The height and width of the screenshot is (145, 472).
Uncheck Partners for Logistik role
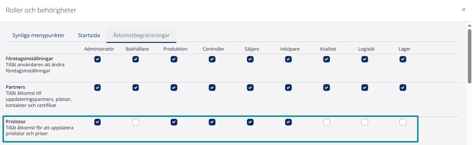coord(365,87)
